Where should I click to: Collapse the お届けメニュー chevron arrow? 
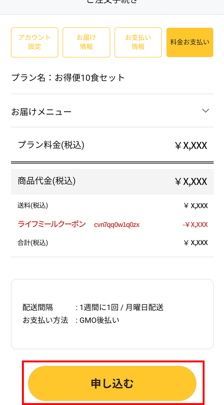[205, 111]
